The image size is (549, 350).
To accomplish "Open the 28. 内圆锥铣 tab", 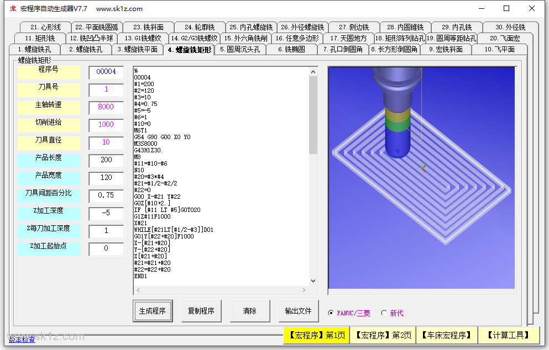I will coord(405,27).
